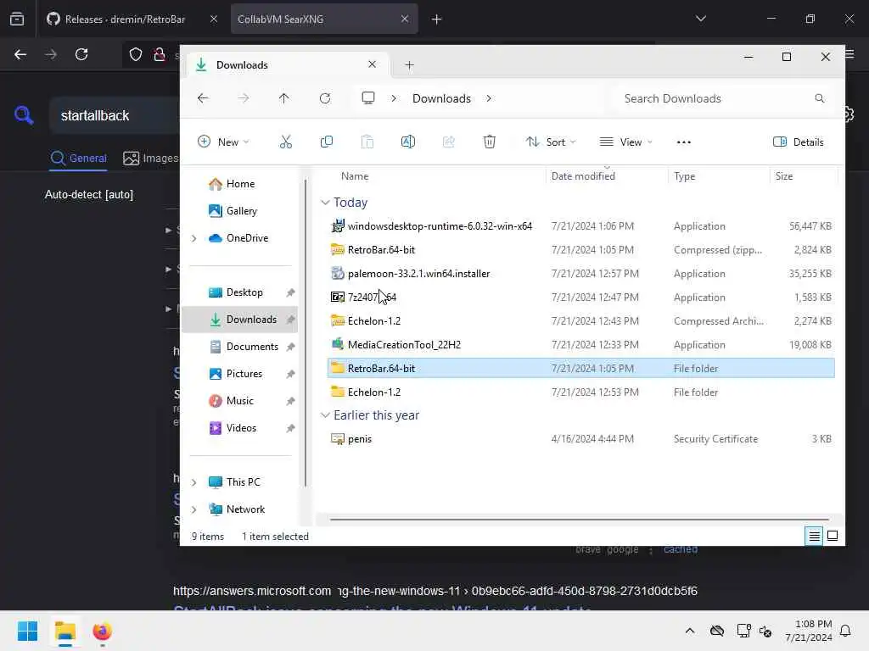This screenshot has width=869, height=651.
Task: Toggle the Details pane button
Action: click(x=798, y=142)
